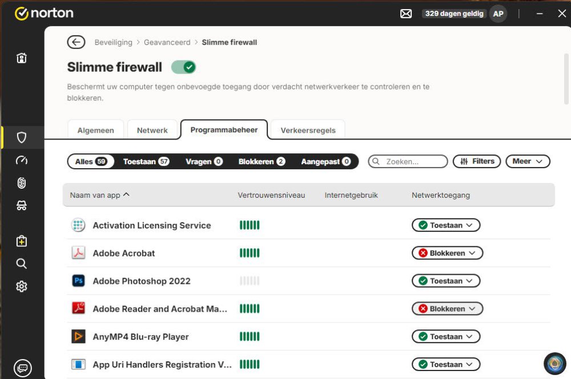Open Toestaan dropdown for AnyMP4 Blu-ray Player

coord(446,336)
